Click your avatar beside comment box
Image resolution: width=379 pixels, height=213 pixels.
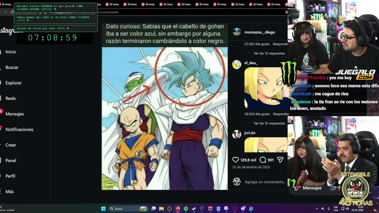(237, 181)
